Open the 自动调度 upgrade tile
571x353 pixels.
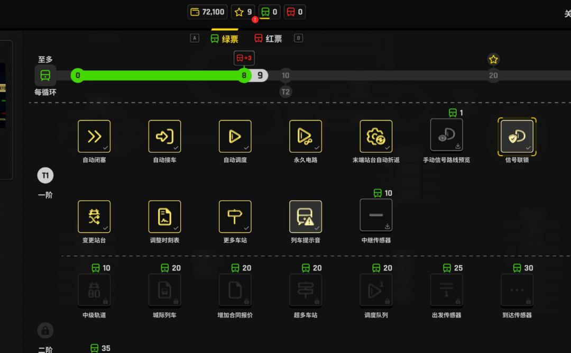click(235, 137)
